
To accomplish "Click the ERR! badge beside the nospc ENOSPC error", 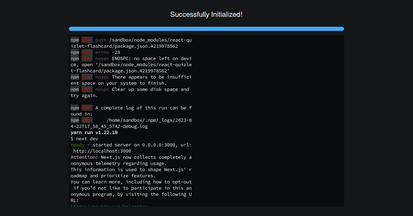I will [86, 58].
